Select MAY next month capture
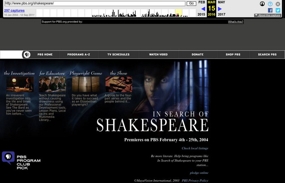This screenshot has width=285, height=183. pos(221,2)
